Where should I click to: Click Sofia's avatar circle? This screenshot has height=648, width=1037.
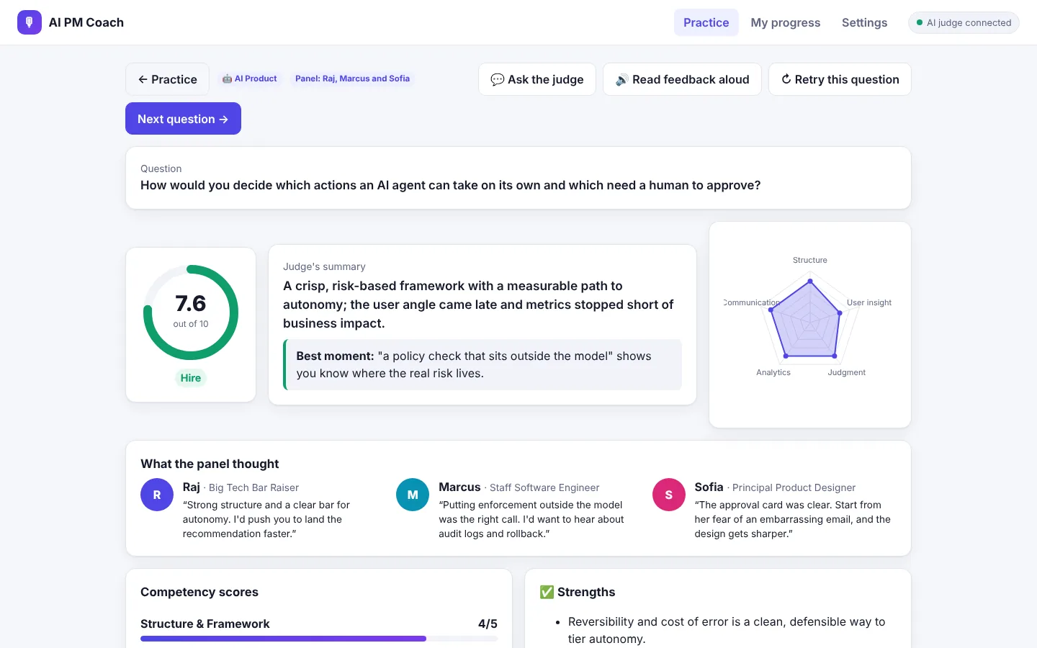pyautogui.click(x=669, y=495)
